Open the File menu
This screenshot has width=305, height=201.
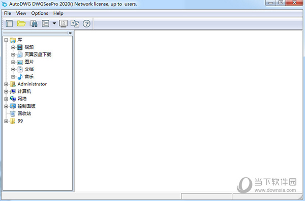coord(8,13)
